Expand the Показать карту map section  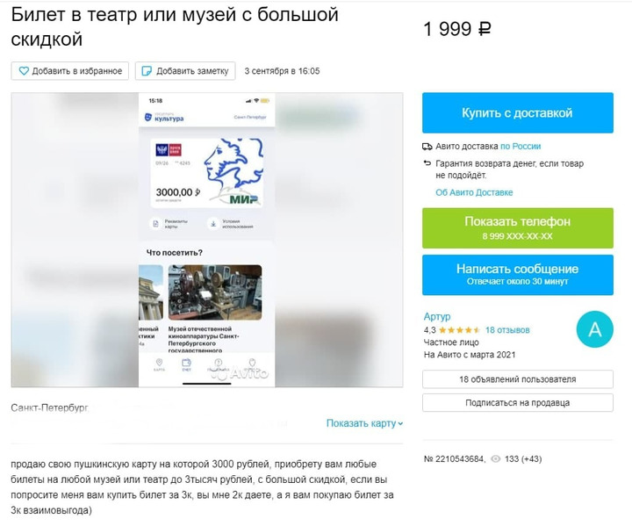click(x=364, y=423)
